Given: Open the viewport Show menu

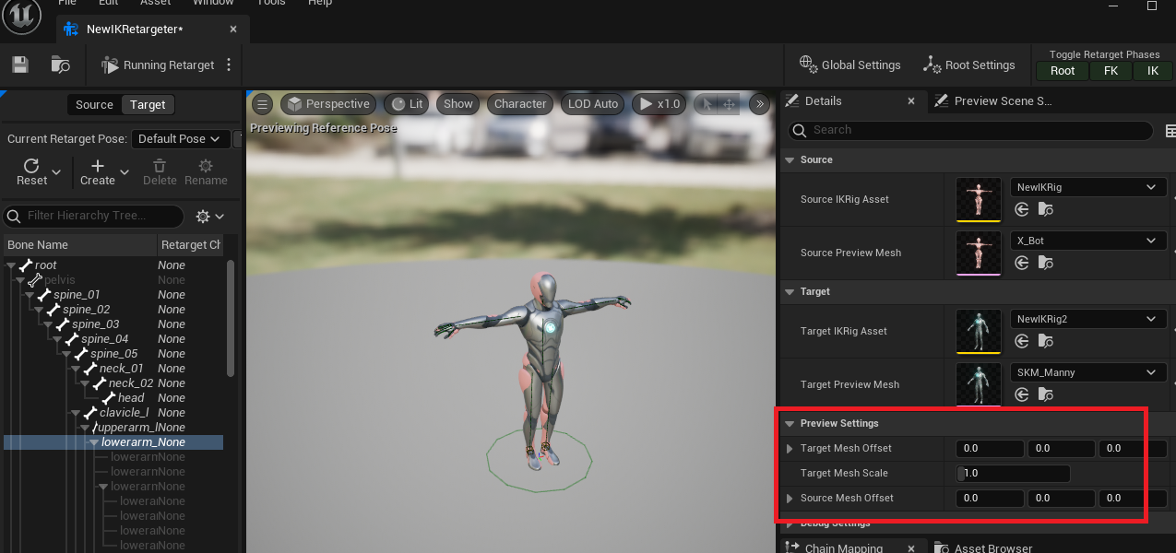Looking at the screenshot, I should point(458,104).
